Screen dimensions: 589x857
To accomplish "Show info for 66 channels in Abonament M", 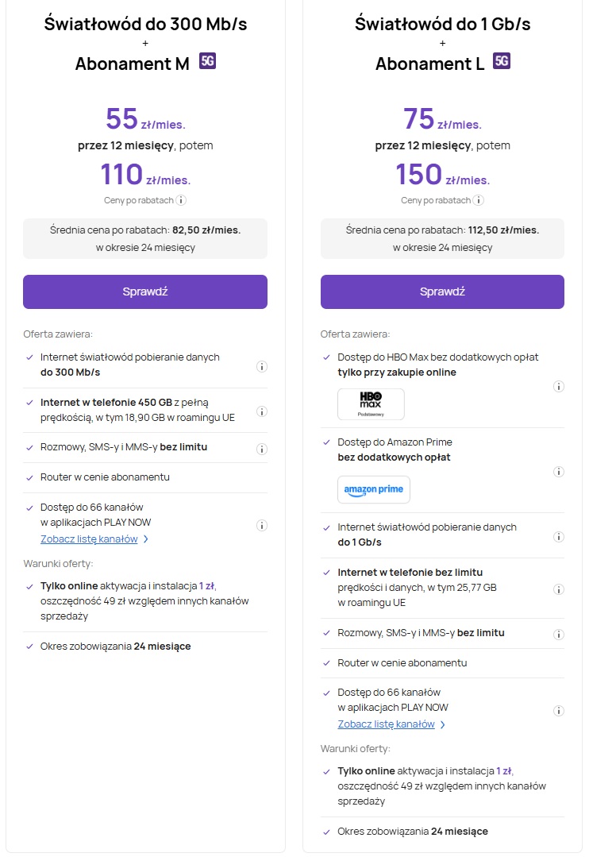I will 262,526.
